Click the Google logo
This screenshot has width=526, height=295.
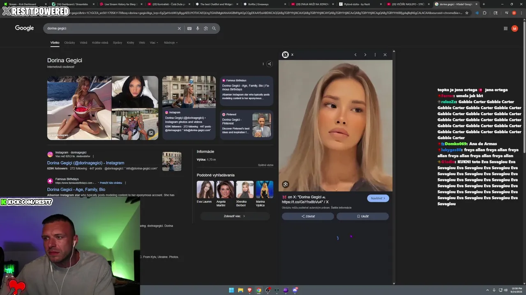(24, 28)
